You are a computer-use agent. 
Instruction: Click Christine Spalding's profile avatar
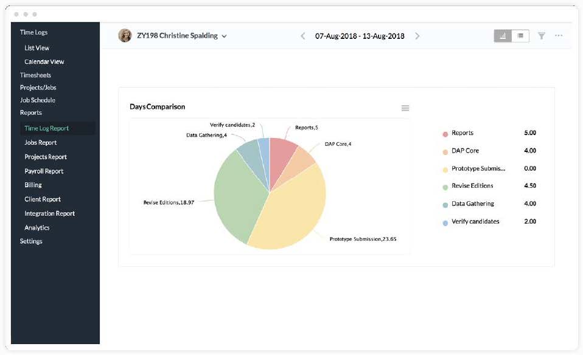pos(125,36)
